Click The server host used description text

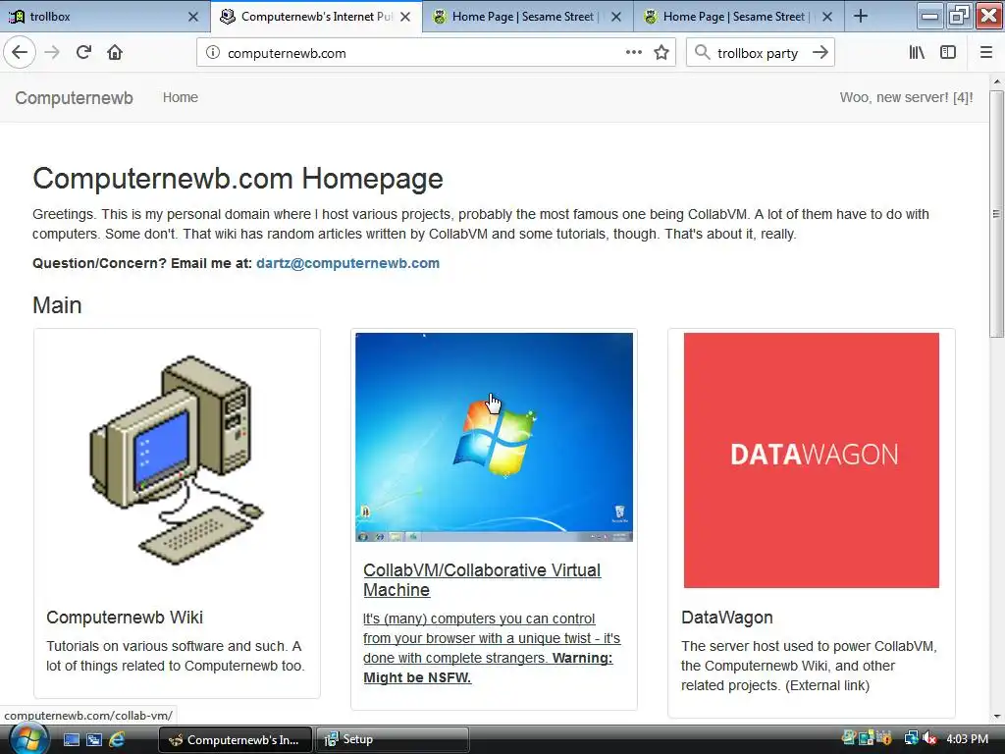tap(809, 666)
